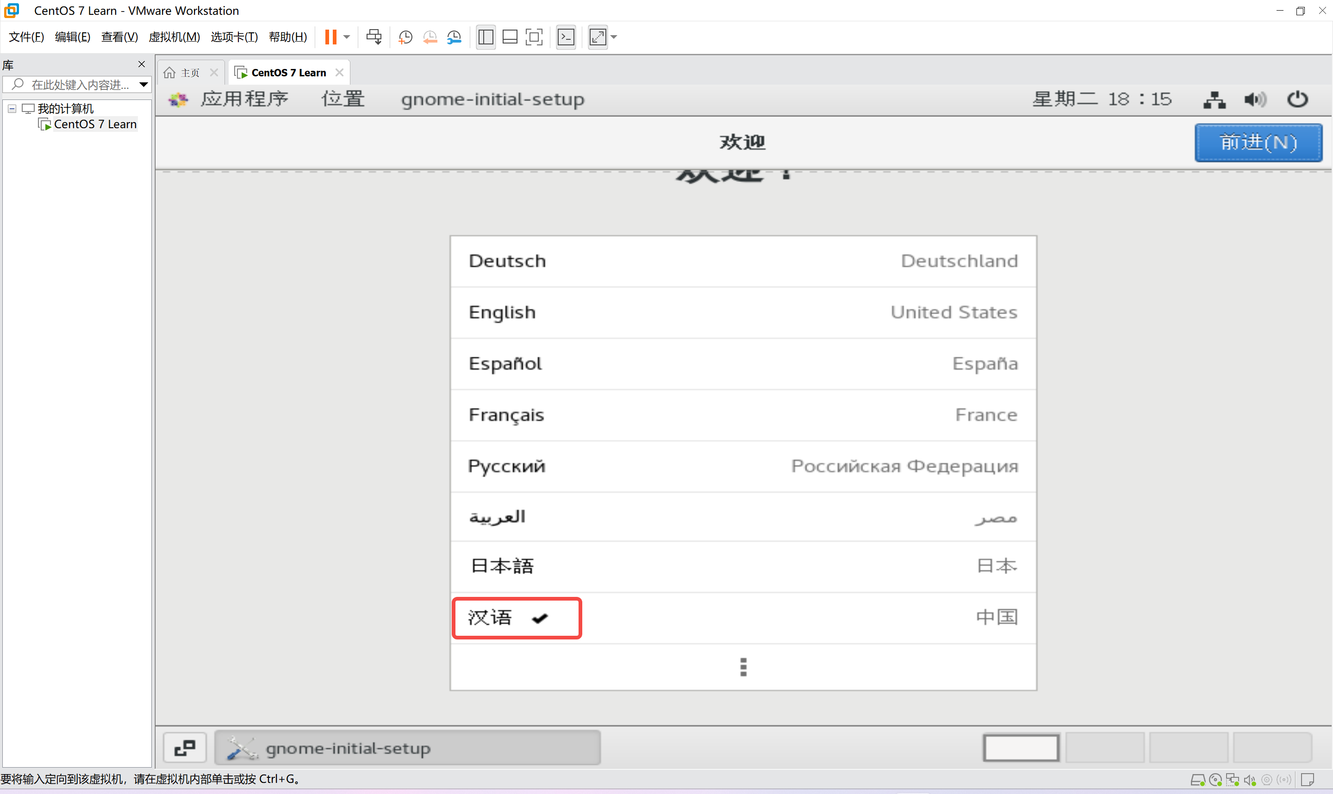Click the VMware Workstation title bar logo
This screenshot has width=1333, height=794.
11,10
